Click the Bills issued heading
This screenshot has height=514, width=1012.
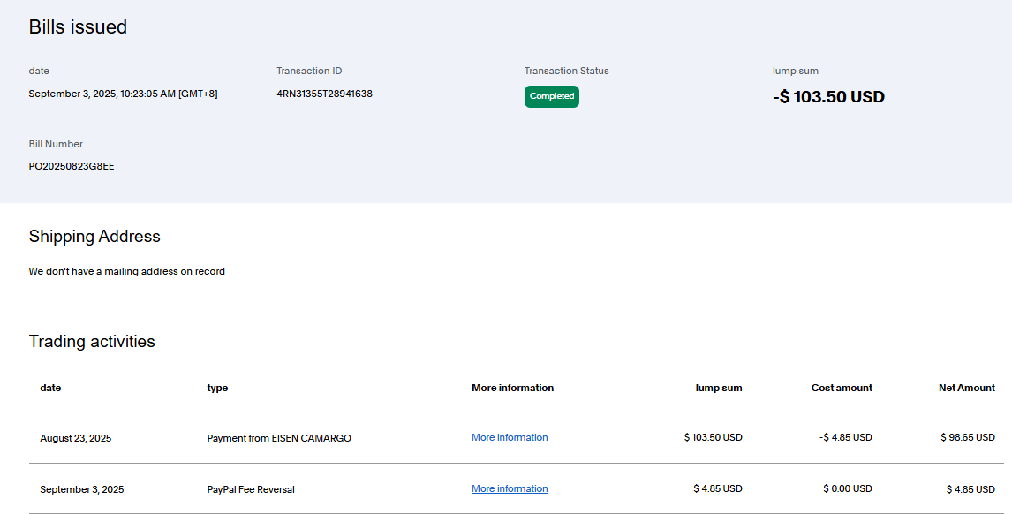78,27
